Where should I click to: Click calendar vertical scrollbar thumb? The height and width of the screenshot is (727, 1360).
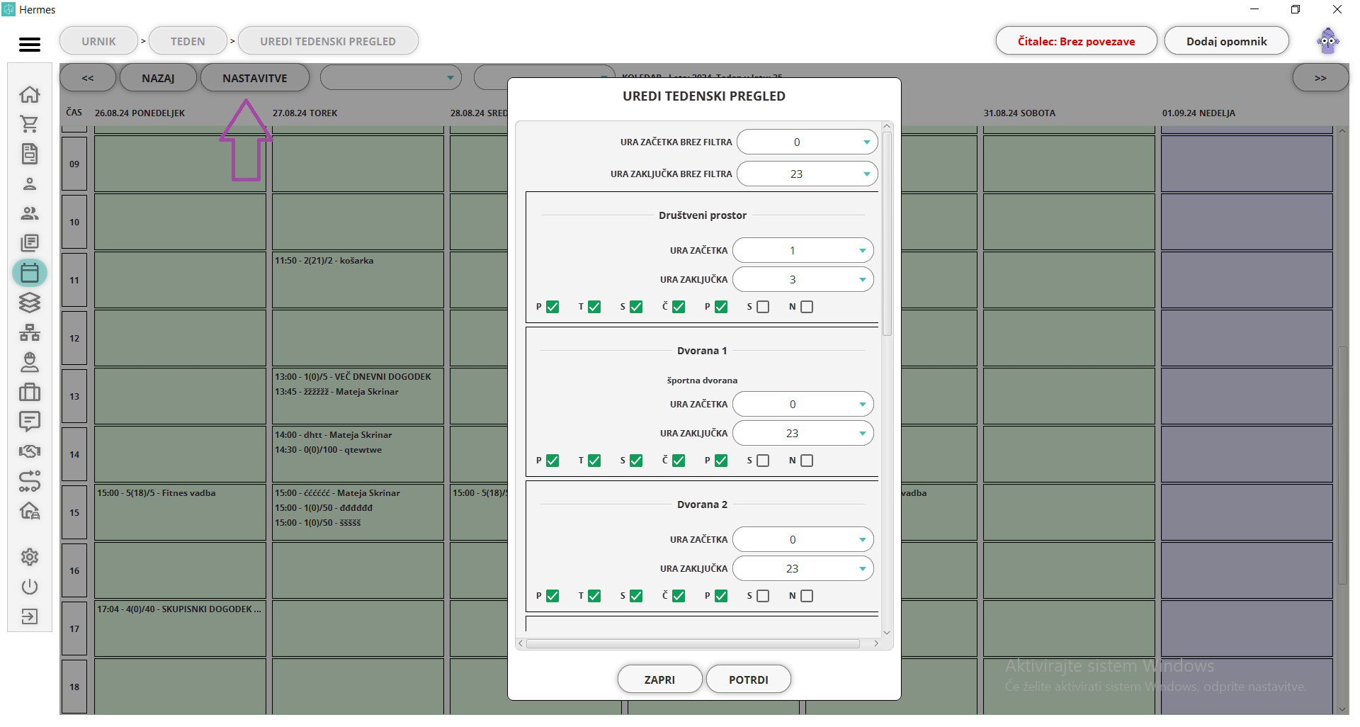pos(1342,466)
